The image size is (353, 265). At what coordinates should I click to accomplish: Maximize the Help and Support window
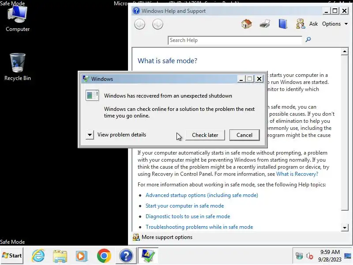335,11
